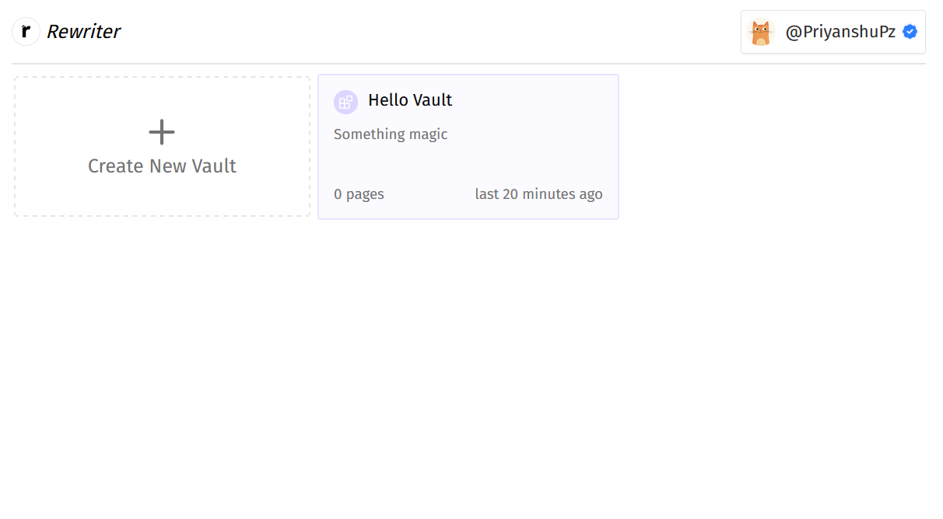Open the @PriyanshuPz profile button
This screenshot has height=519, width=943.
click(x=833, y=32)
